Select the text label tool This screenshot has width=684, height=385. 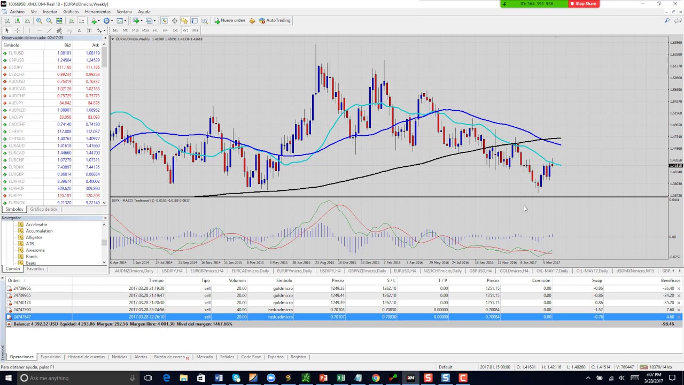tap(89, 30)
